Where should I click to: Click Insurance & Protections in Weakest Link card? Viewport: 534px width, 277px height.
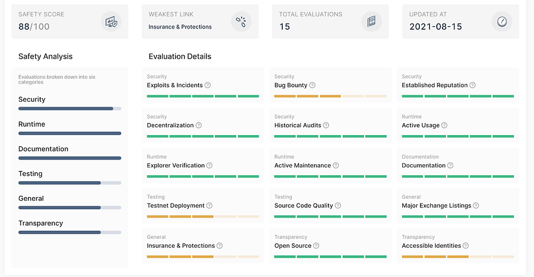click(180, 27)
